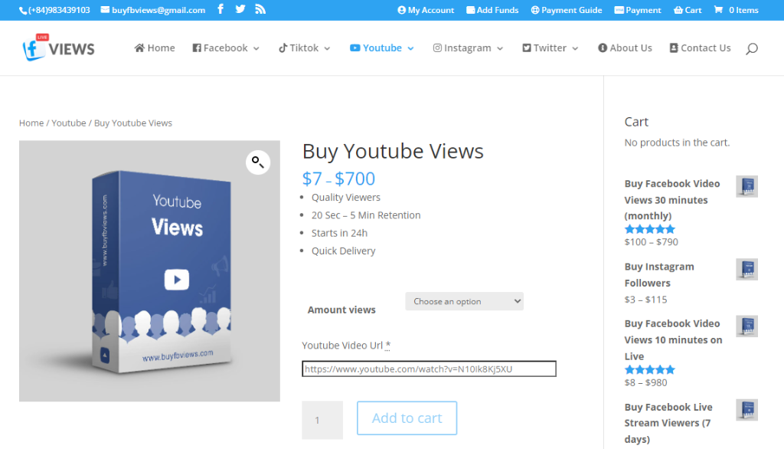This screenshot has height=449, width=784.
Task: Open the RSS feed icon
Action: (x=260, y=9)
